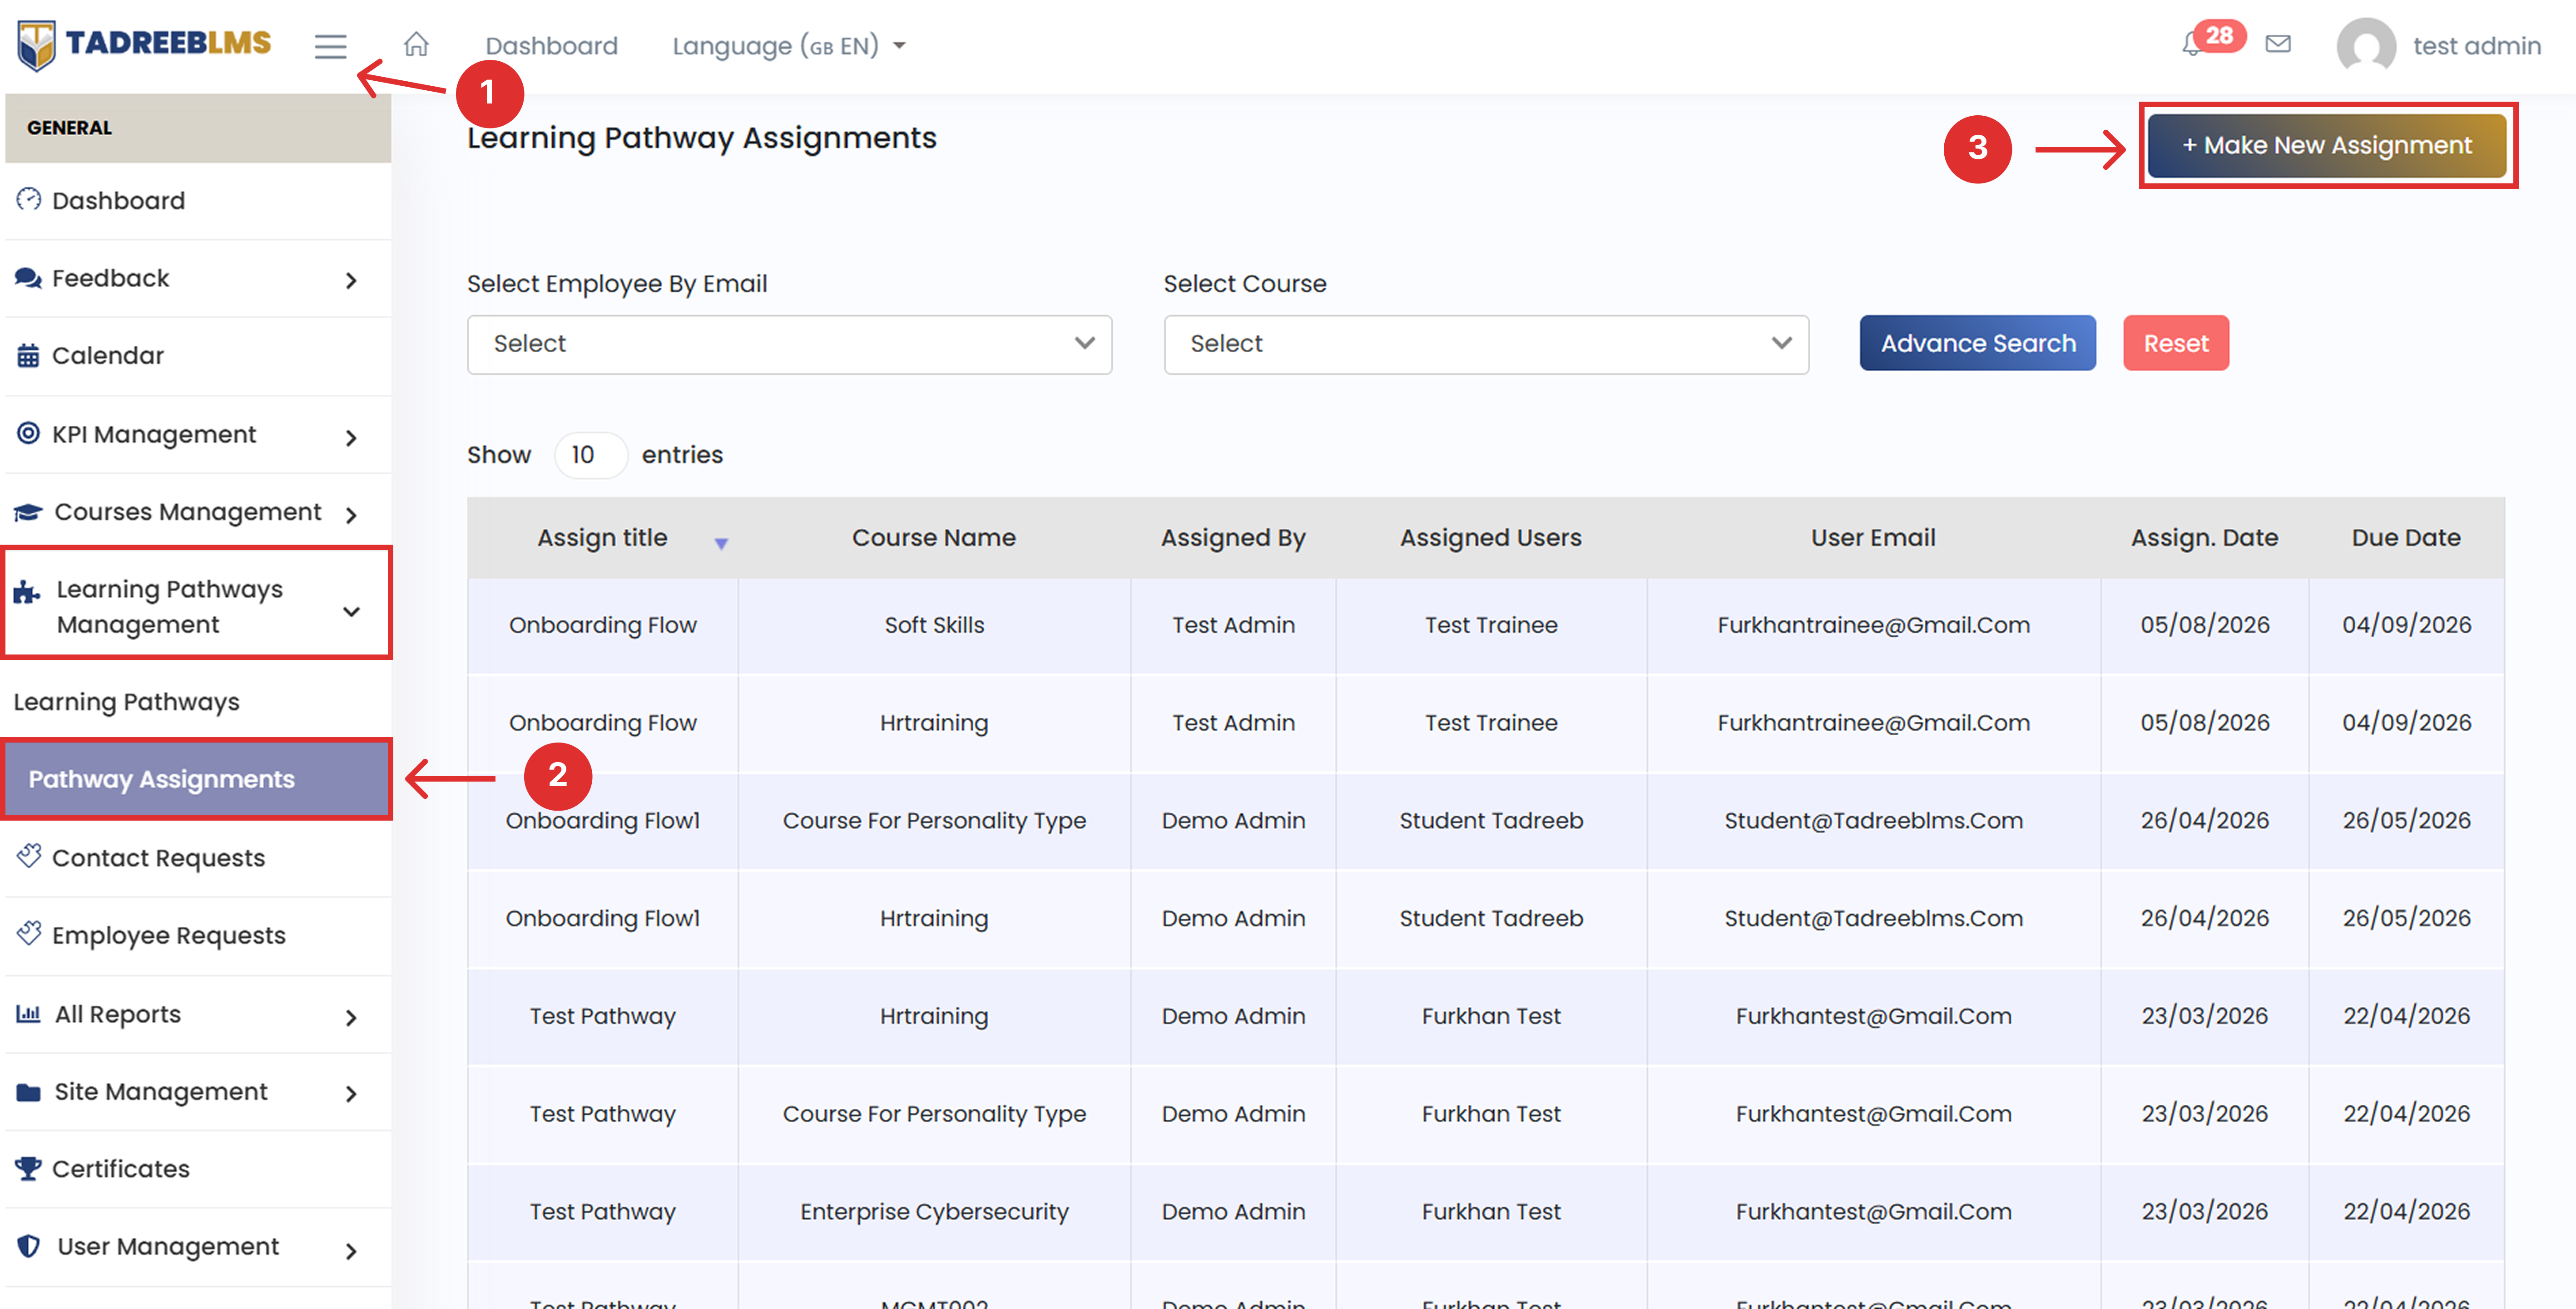Click Test Pathway in Enterprise Cybersecurity row
This screenshot has height=1309, width=2576.
pyautogui.click(x=602, y=1212)
